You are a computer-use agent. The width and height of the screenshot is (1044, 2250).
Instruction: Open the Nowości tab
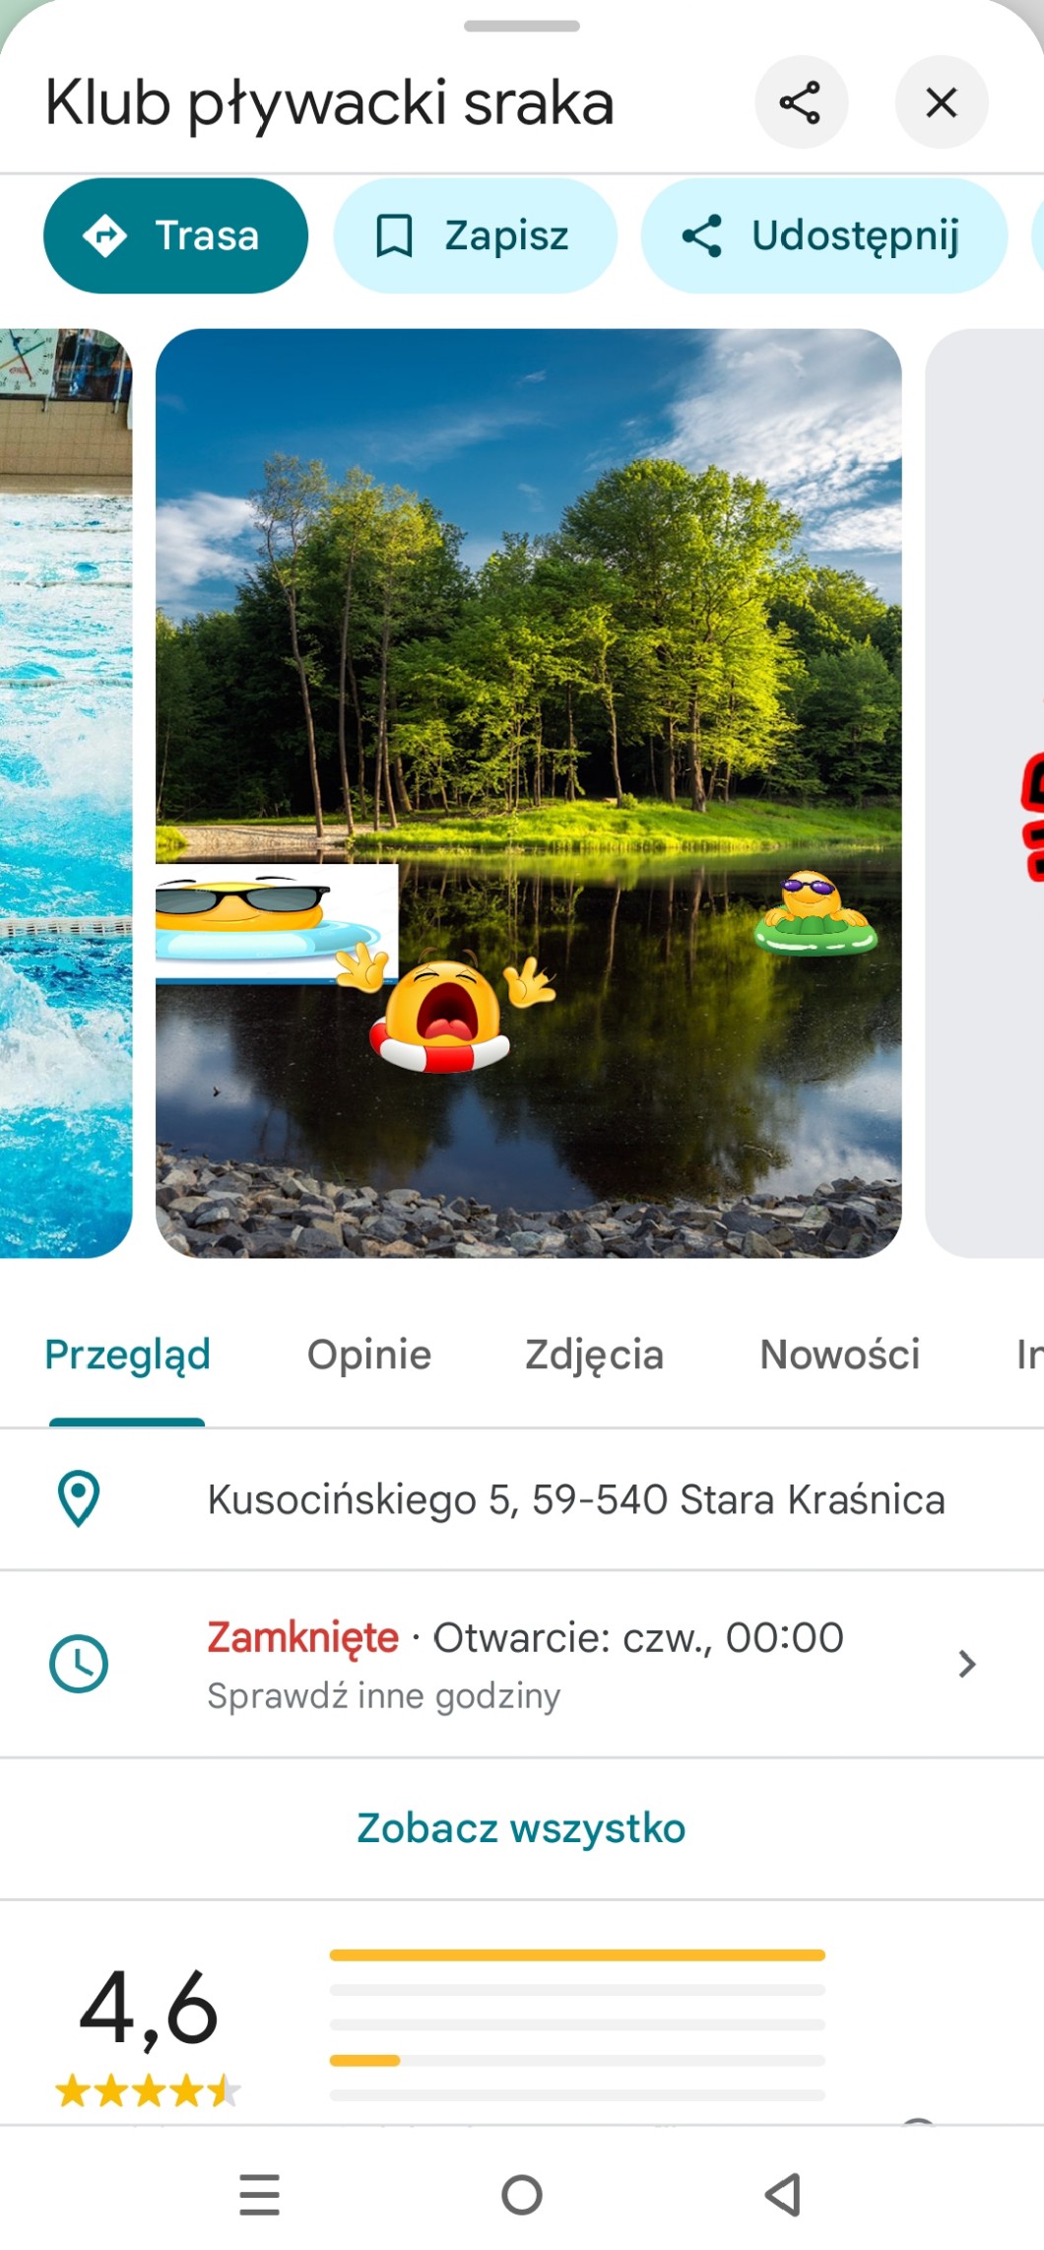tap(840, 1355)
